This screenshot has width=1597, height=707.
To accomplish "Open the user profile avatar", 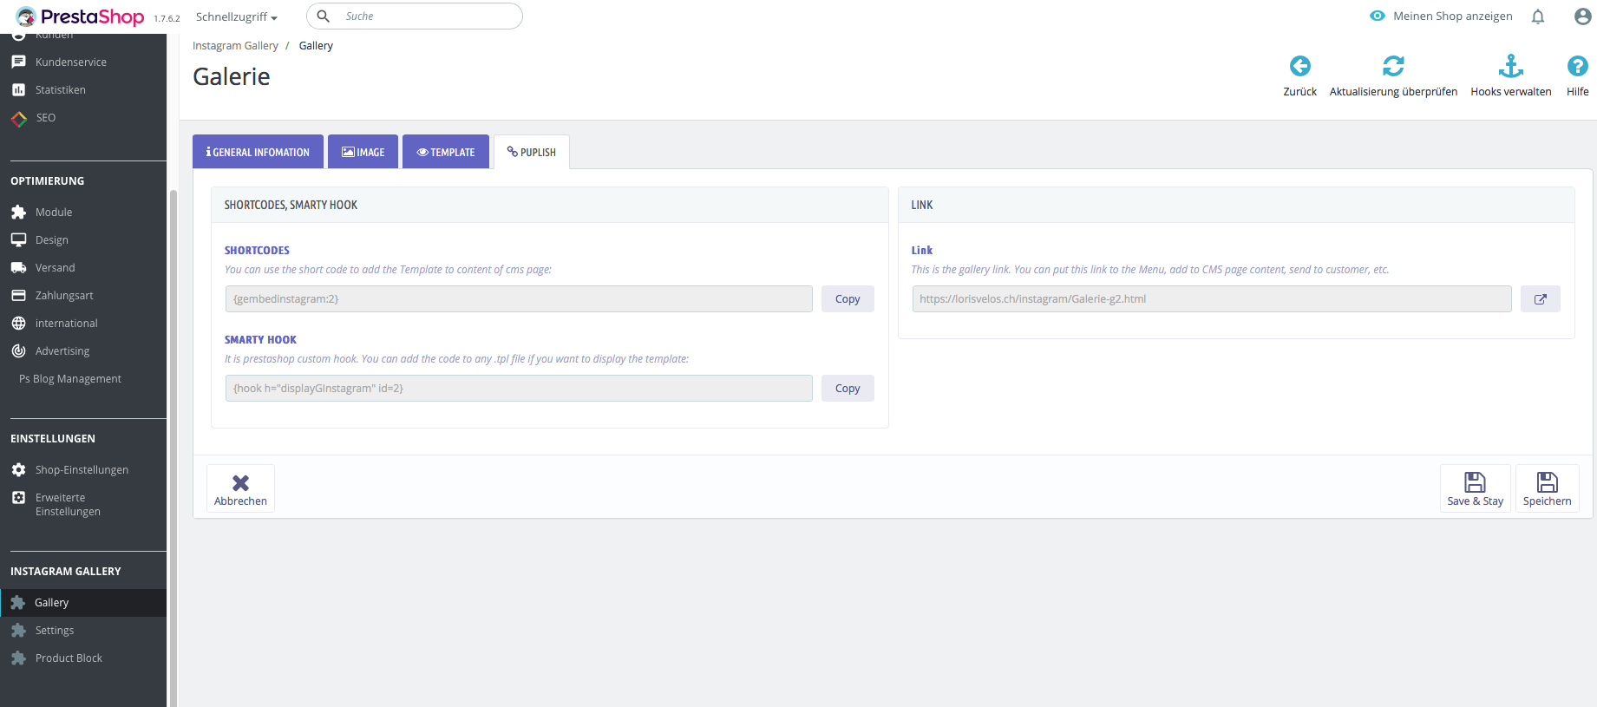I will click(1582, 16).
